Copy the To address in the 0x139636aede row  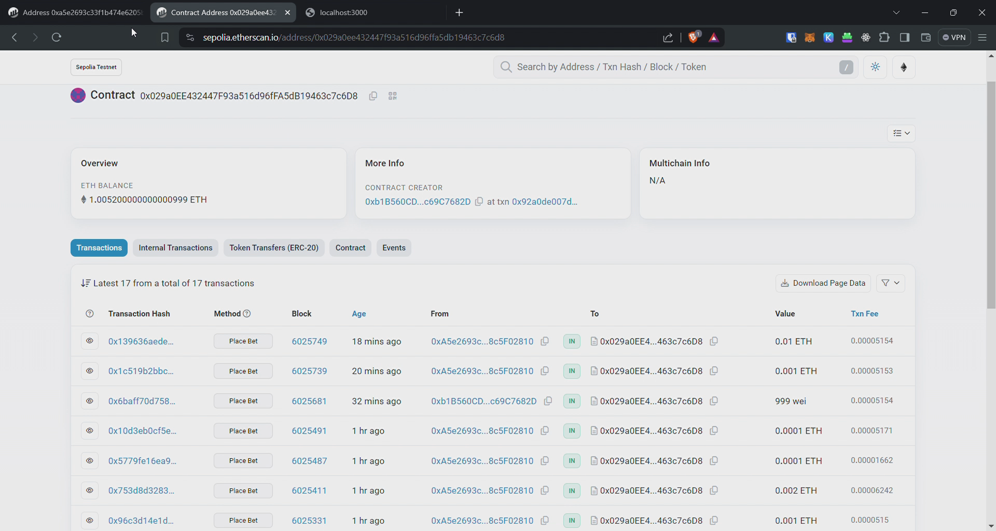(714, 341)
